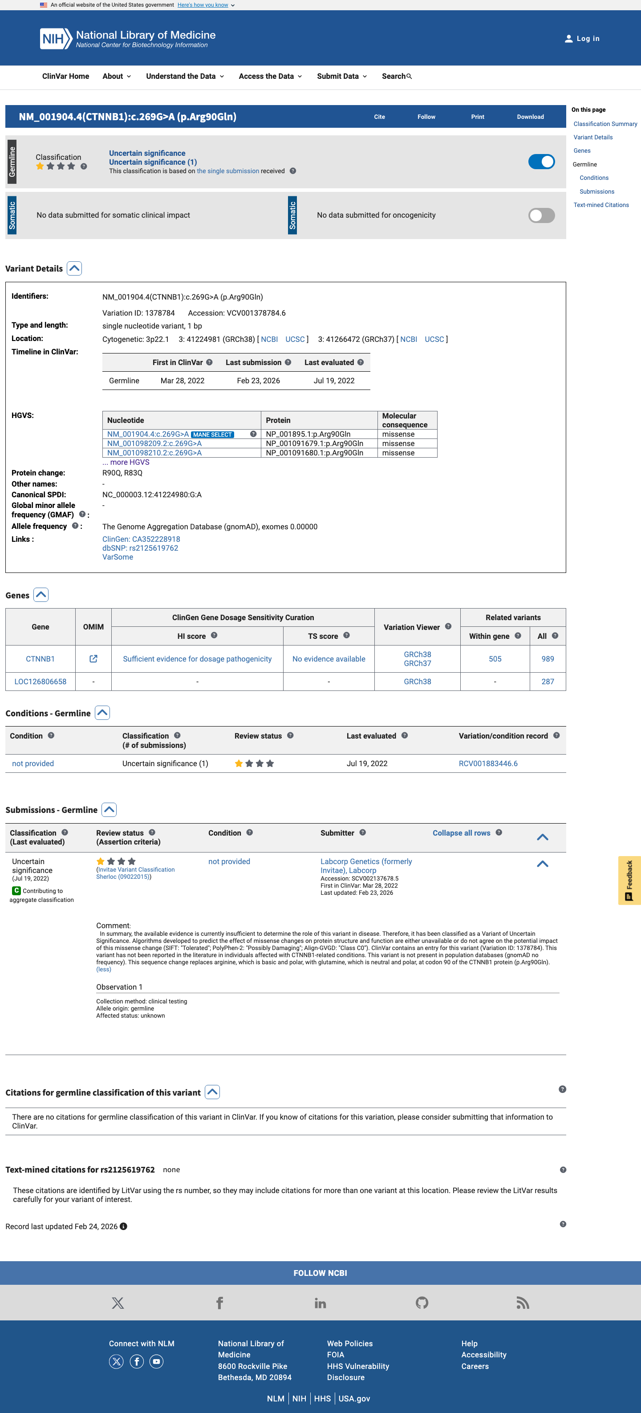Viewport: 641px width, 1413px height.
Task: Open RCV001883446.6 record link
Action: click(488, 763)
